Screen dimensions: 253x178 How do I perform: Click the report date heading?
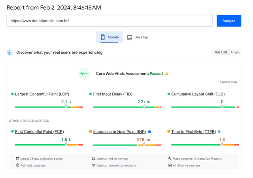click(x=54, y=8)
